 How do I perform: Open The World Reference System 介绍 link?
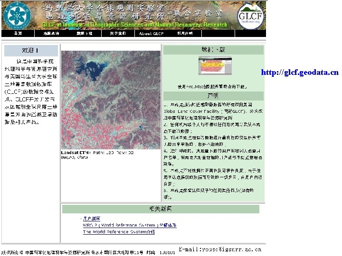(119, 232)
